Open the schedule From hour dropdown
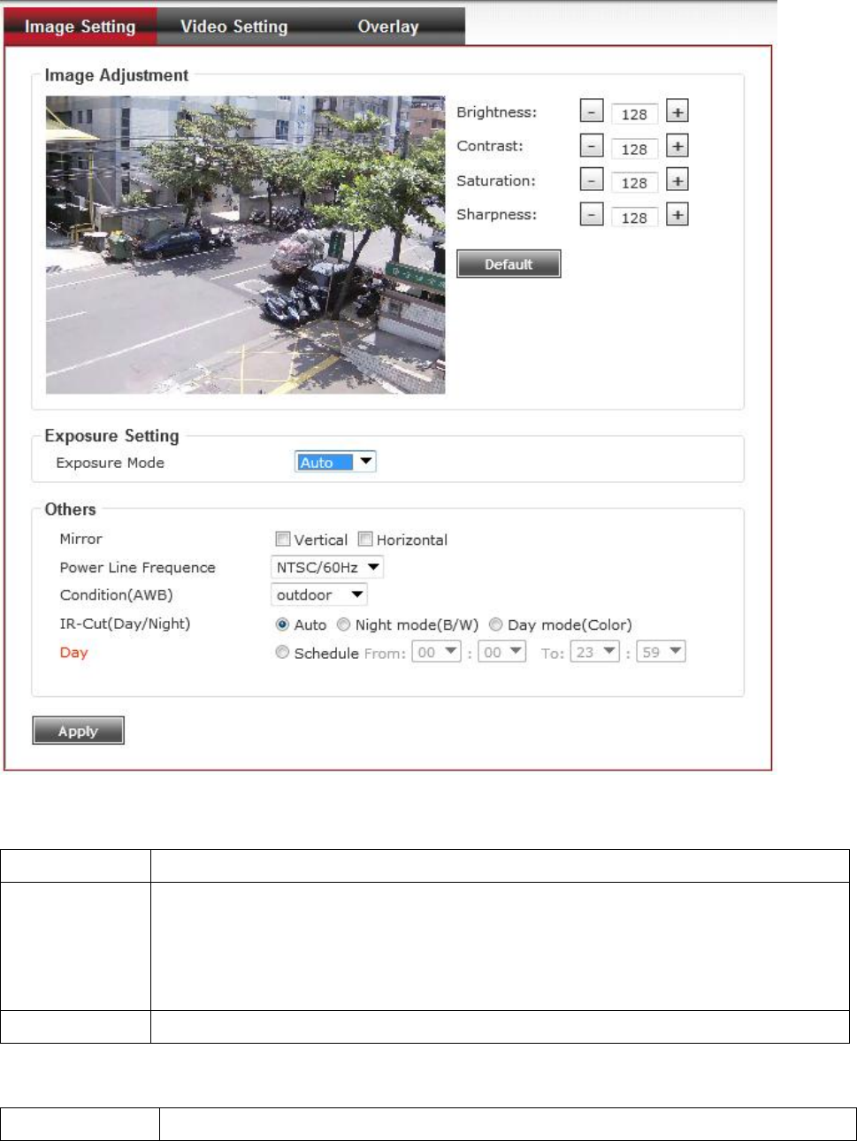 [437, 652]
